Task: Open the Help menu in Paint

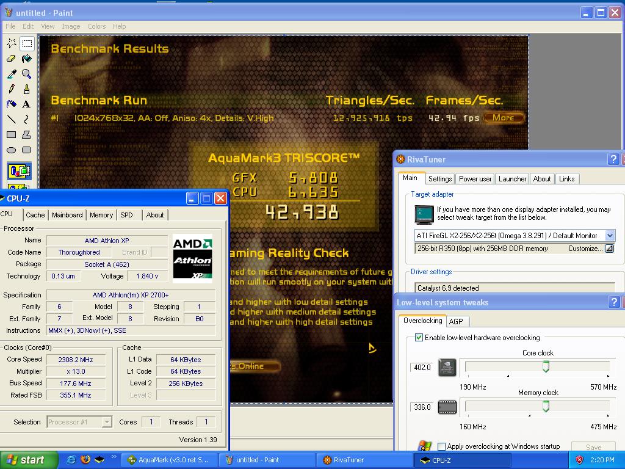Action: point(119,26)
